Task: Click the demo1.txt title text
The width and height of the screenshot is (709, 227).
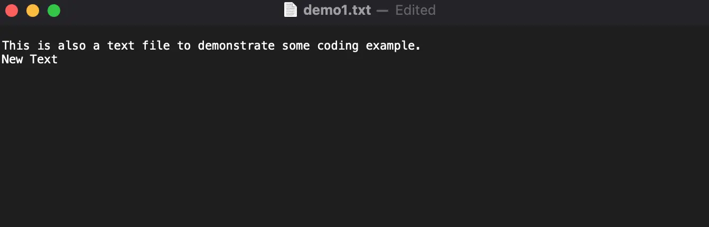Action: point(337,10)
